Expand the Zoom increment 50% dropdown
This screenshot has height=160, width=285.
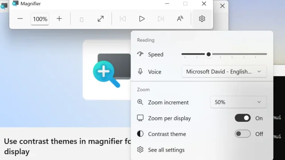[x=238, y=102]
